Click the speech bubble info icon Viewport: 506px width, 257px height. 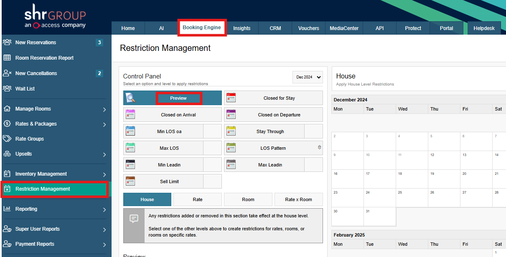point(134,219)
